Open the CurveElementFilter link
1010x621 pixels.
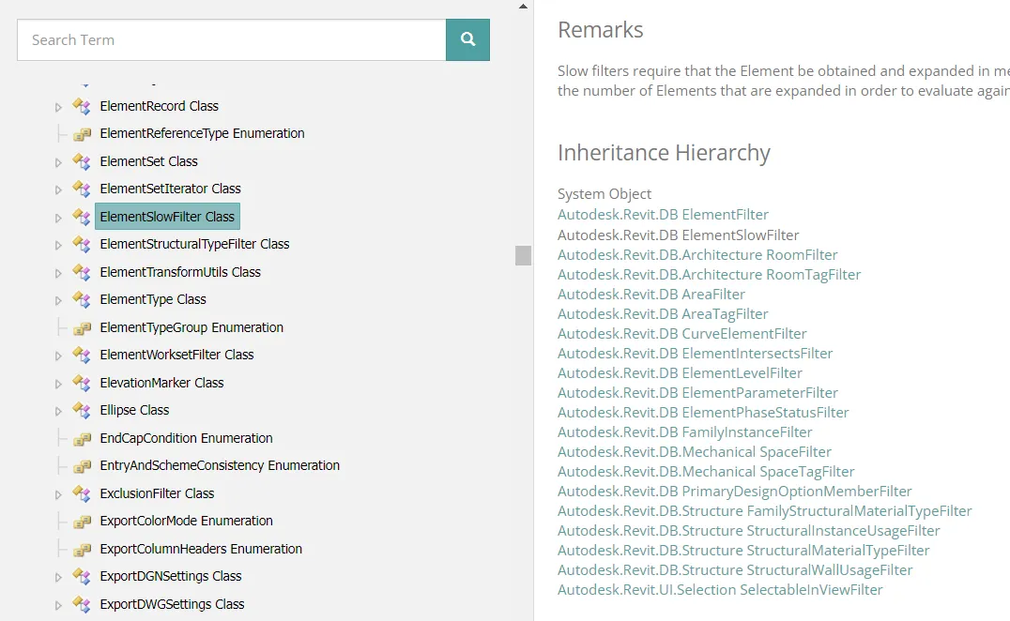(x=682, y=334)
